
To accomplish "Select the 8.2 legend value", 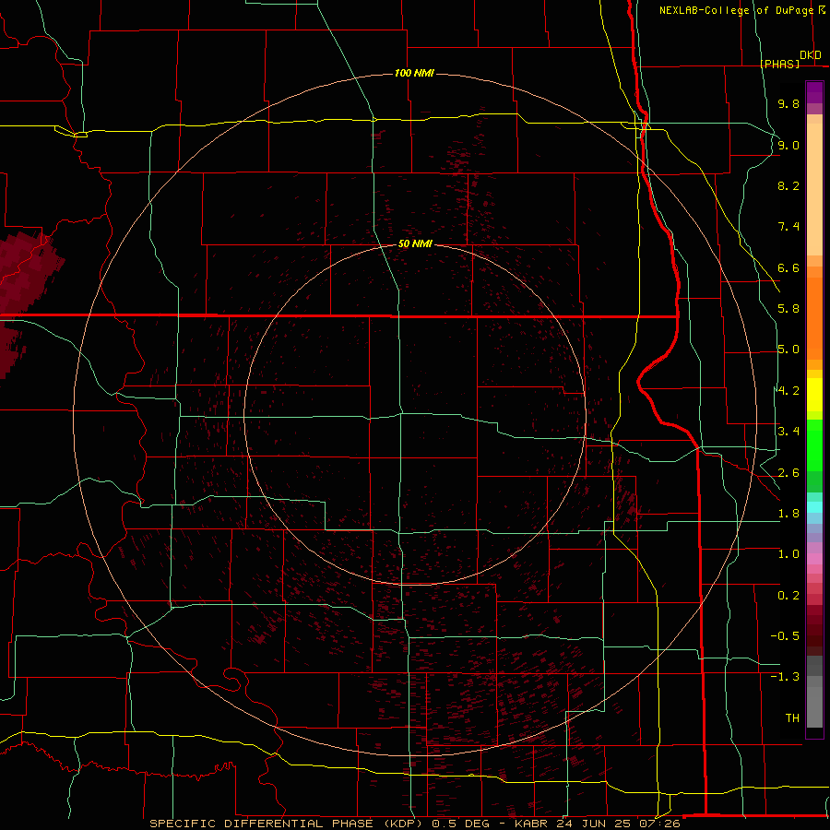I will pyautogui.click(x=788, y=185).
